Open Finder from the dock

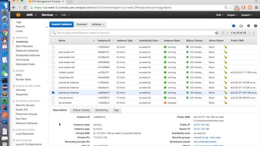tap(4, 5)
